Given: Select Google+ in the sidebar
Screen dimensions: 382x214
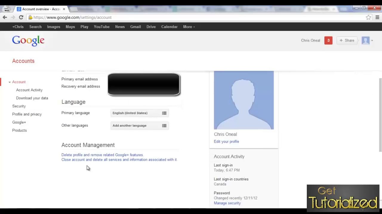Looking at the screenshot, I should [19, 122].
